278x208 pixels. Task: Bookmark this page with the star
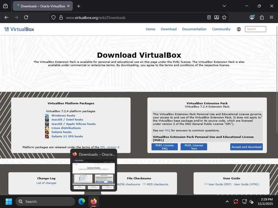coord(224,17)
